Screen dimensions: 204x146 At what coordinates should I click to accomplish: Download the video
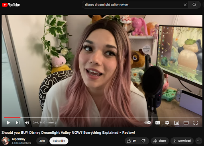(x=182, y=141)
